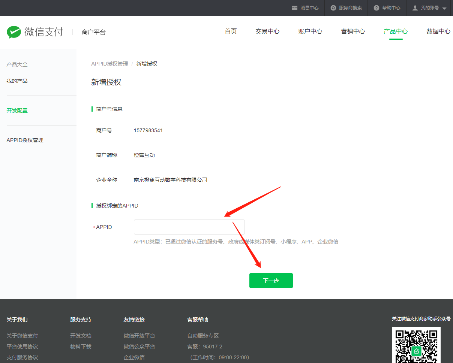Open 消息中心 in the top bar
Viewport: 453px width, 363px height.
[x=309, y=8]
